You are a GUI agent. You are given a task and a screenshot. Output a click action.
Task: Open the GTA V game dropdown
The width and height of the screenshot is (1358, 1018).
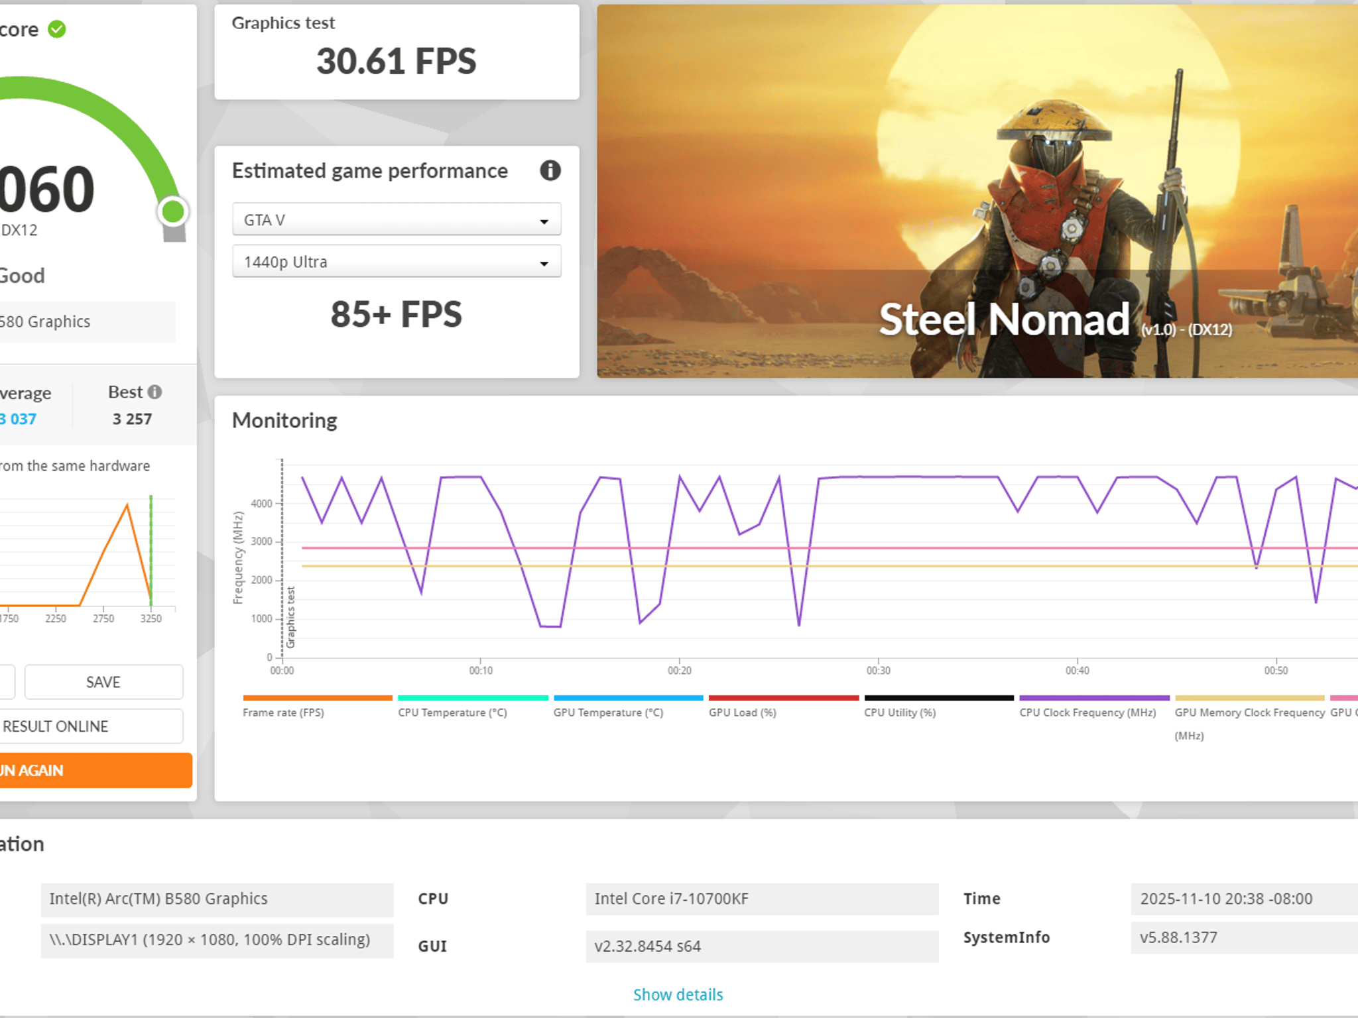click(396, 220)
